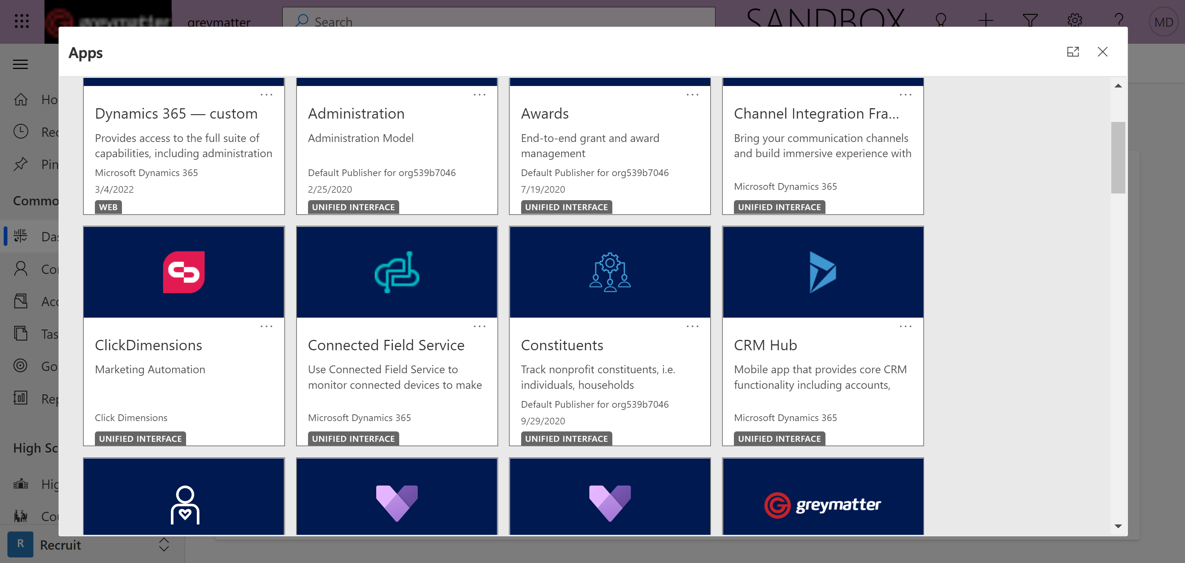Launch the ClickDimensions app tile image

pos(184,272)
